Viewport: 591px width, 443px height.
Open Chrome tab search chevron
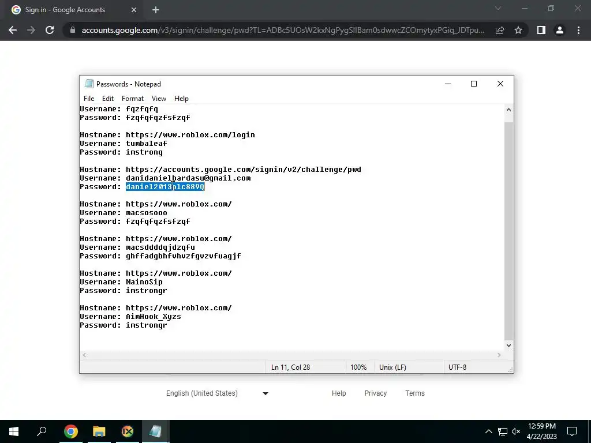(498, 8)
